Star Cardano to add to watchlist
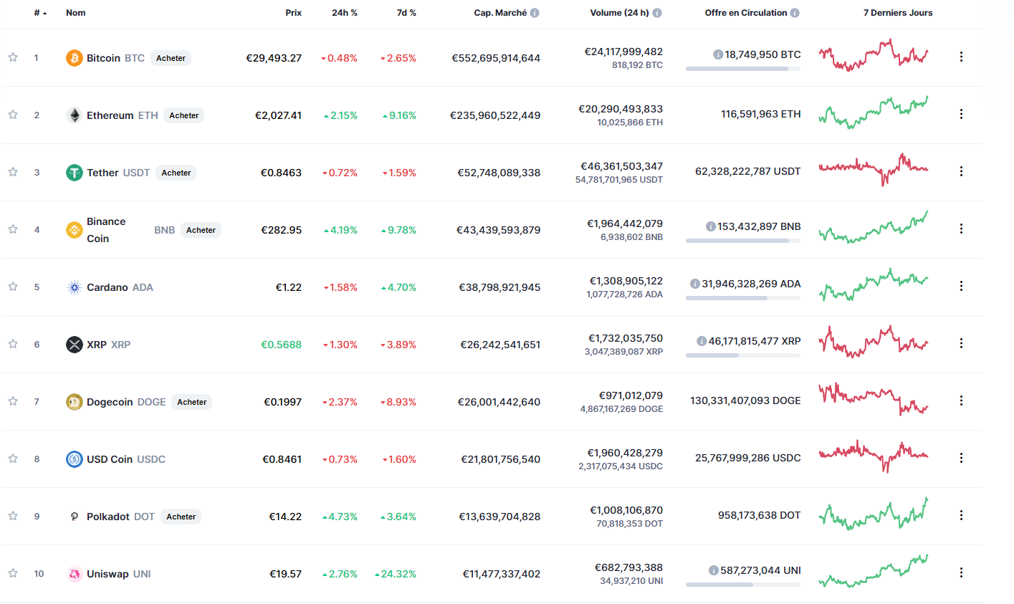Viewport: 1014px width, 604px height. pyautogui.click(x=13, y=287)
